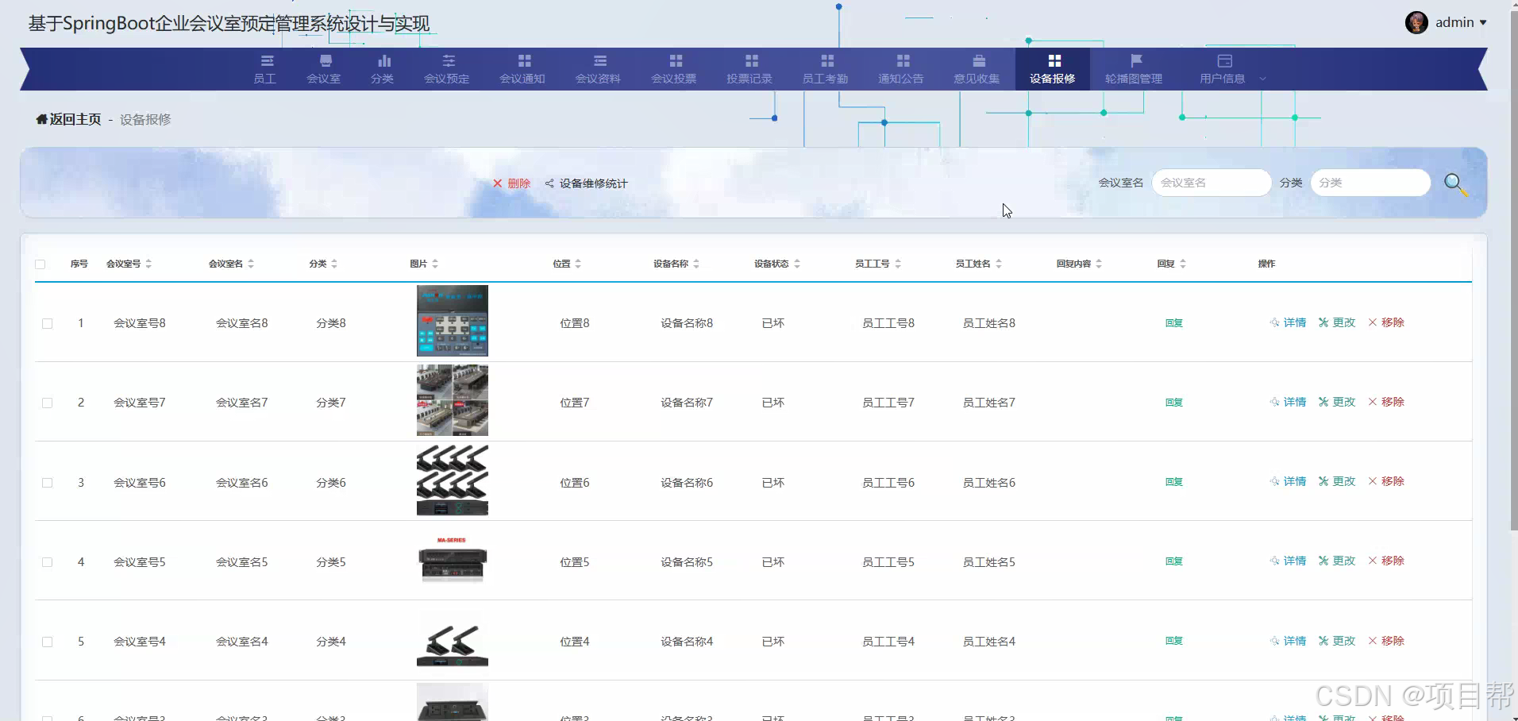Sort by the 回复内容 column arrows
This screenshot has width=1518, height=721.
click(1099, 264)
